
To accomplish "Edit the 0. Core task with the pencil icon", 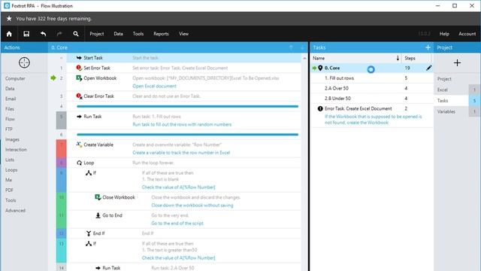I will tap(429, 68).
